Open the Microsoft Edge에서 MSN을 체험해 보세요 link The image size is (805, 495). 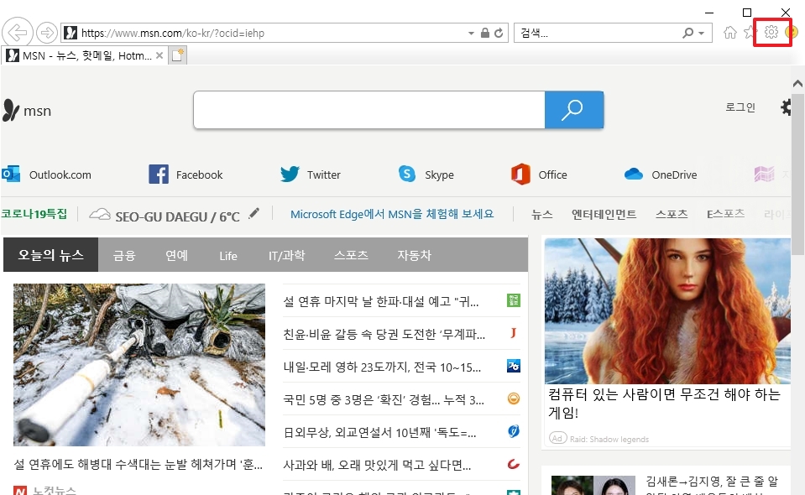392,214
